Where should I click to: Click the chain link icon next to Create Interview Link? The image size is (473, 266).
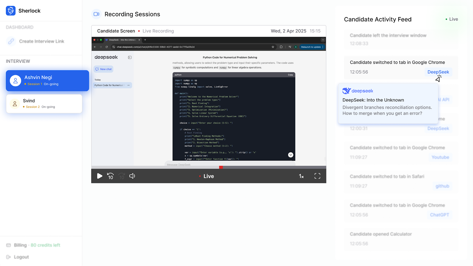pyautogui.click(x=11, y=41)
